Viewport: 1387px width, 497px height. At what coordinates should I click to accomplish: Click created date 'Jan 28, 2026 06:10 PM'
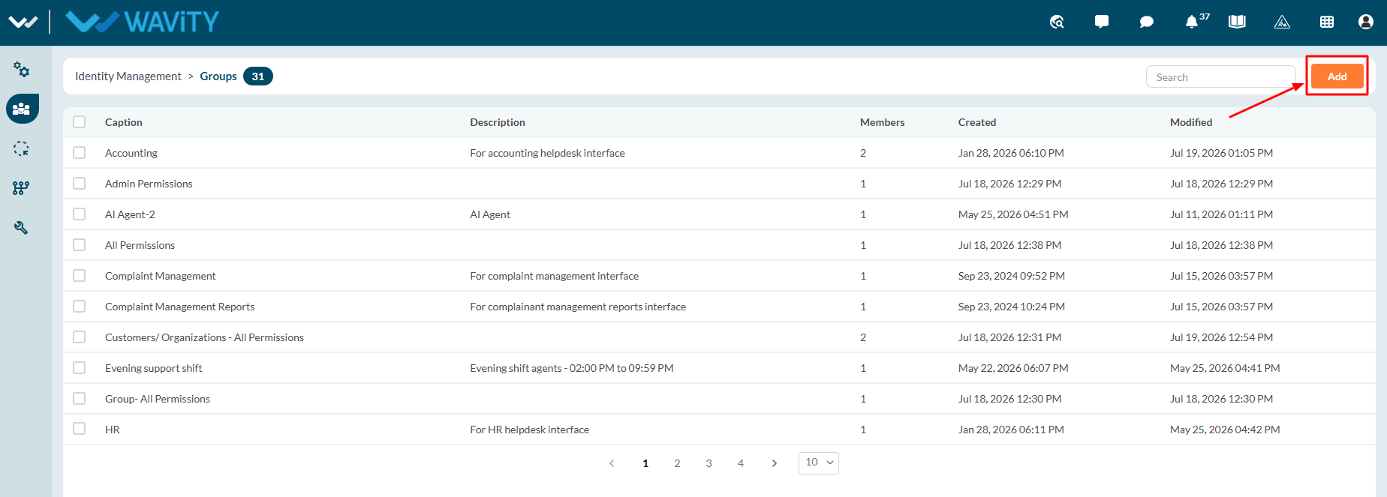click(1011, 153)
